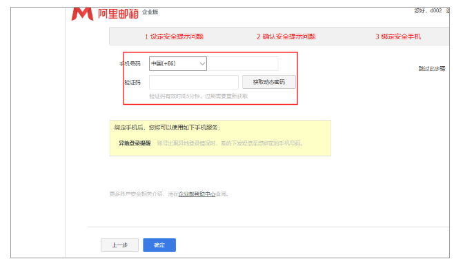Click the phone number input field
Image resolution: width=463 pixels, height=270 pixels.
pos(242,63)
